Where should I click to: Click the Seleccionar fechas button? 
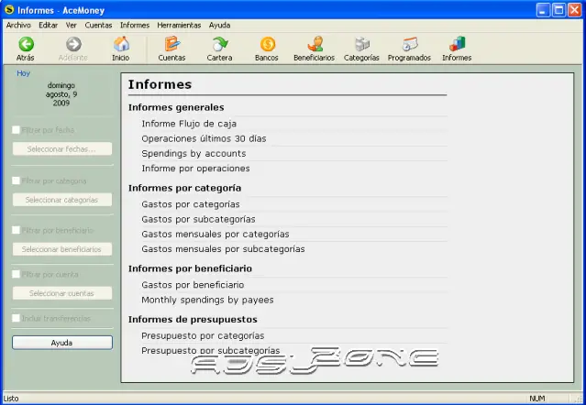tap(62, 149)
